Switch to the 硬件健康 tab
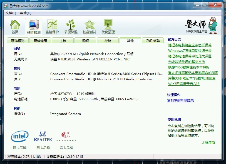Viewport: 226px width, 164px height. pyautogui.click(x=40, y=41)
